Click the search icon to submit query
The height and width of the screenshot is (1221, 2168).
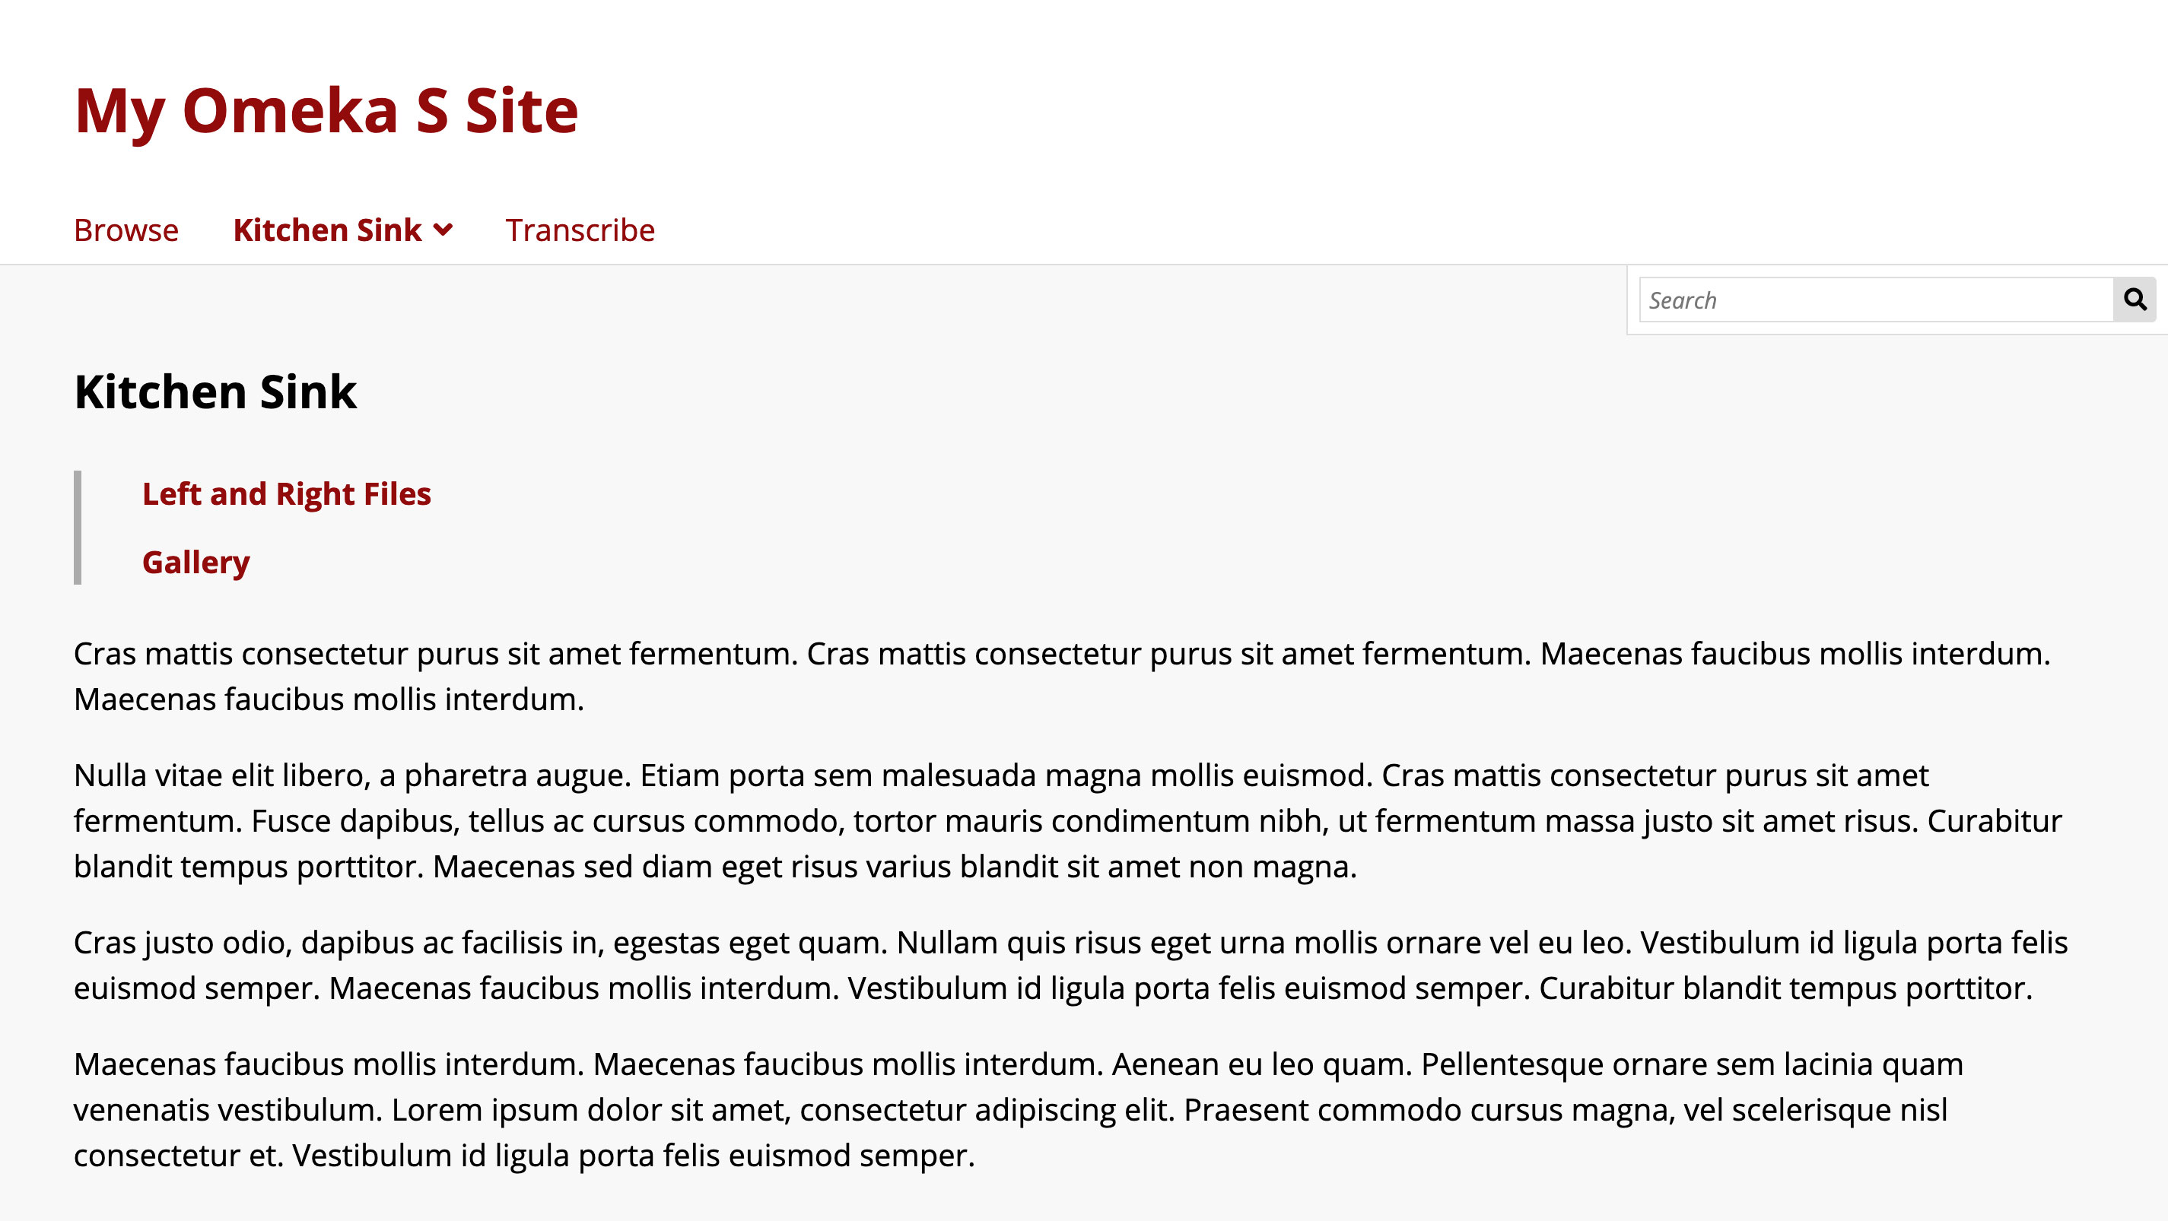coord(2135,298)
